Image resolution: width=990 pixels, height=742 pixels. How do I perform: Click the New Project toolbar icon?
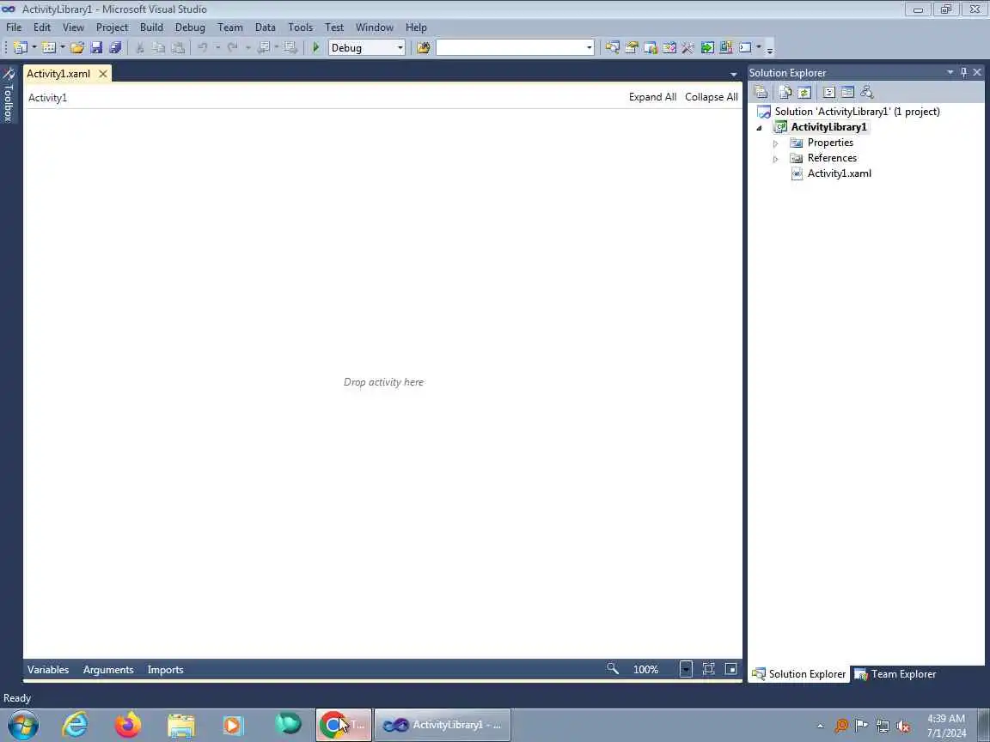pyautogui.click(x=21, y=47)
